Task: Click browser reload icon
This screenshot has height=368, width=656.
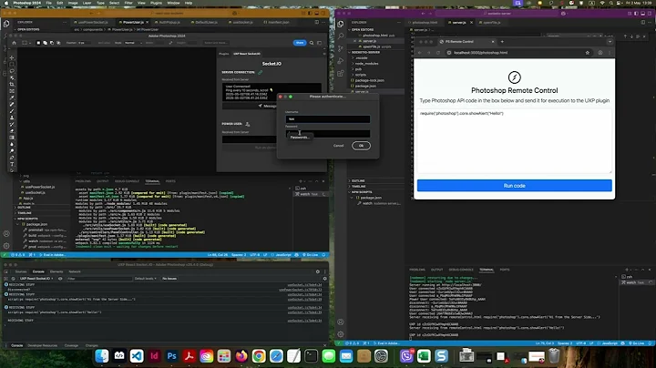Action: [438, 53]
